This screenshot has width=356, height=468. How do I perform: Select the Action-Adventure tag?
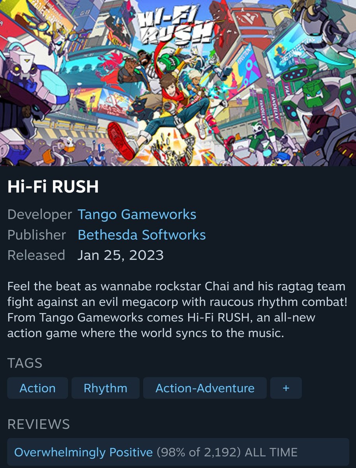(x=205, y=388)
